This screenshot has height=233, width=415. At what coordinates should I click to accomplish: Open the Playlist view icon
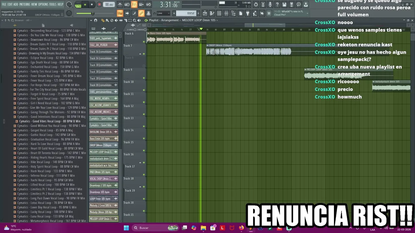pos(205,13)
